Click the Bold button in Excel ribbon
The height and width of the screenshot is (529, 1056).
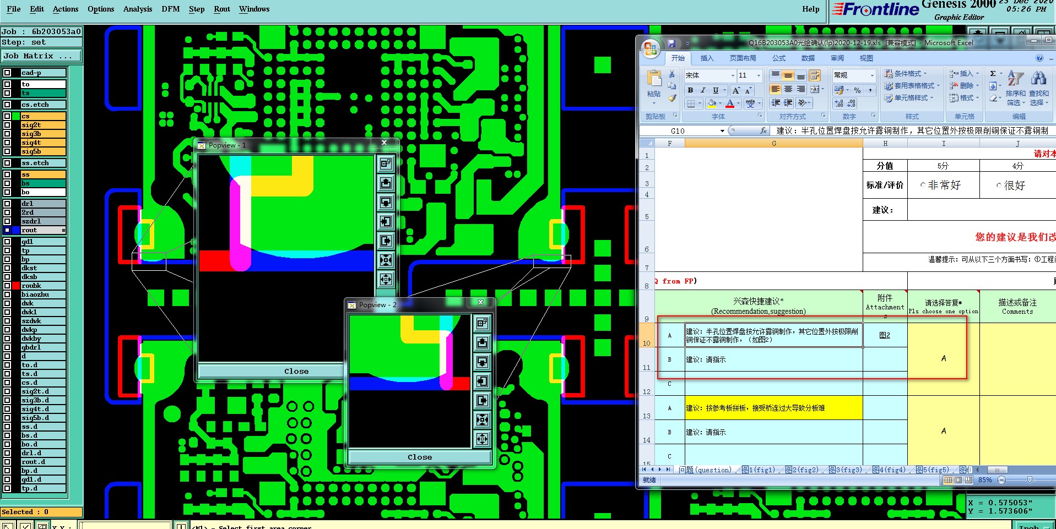(x=690, y=90)
